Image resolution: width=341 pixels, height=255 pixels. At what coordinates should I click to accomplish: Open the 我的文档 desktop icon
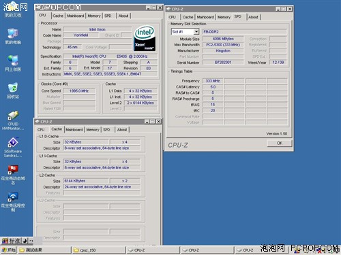pyautogui.click(x=13, y=10)
